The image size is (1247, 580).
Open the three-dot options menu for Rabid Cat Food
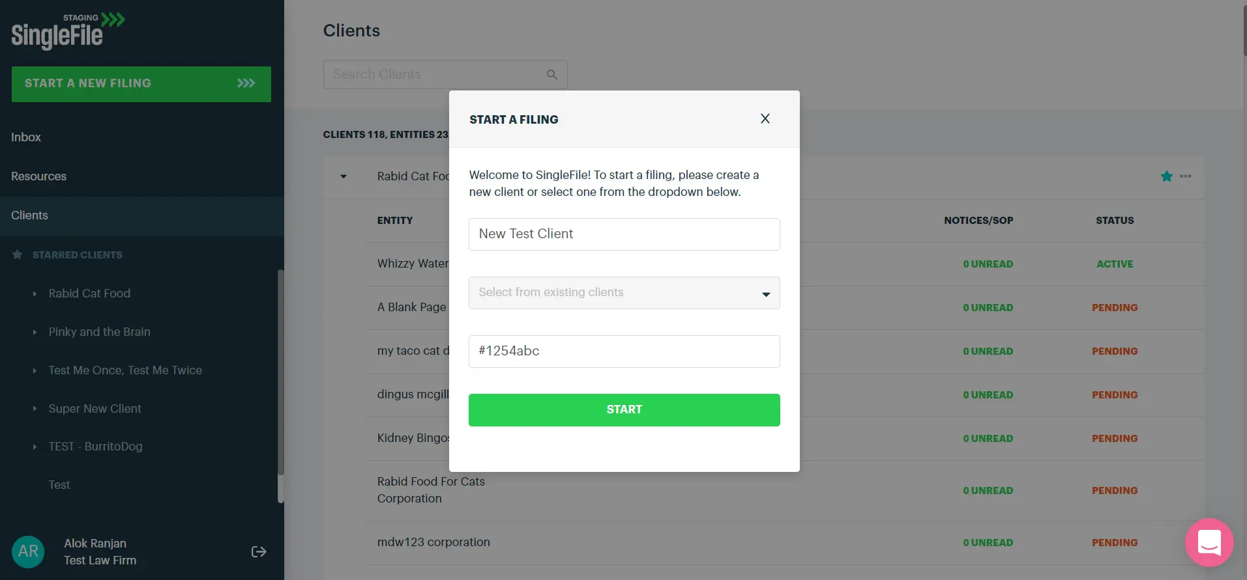(1186, 176)
